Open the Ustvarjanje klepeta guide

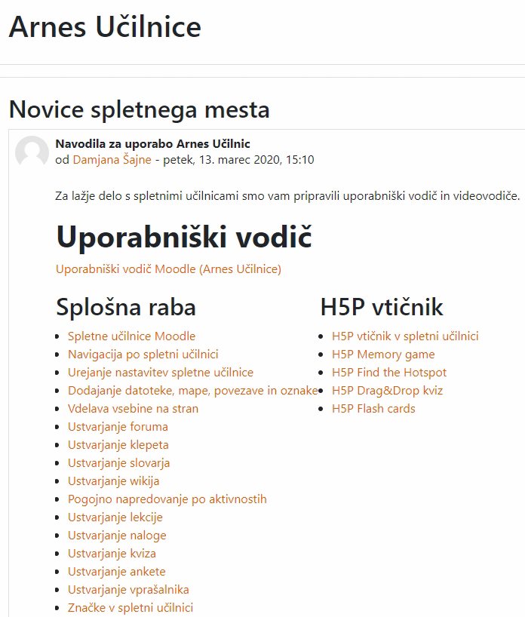coord(118,445)
